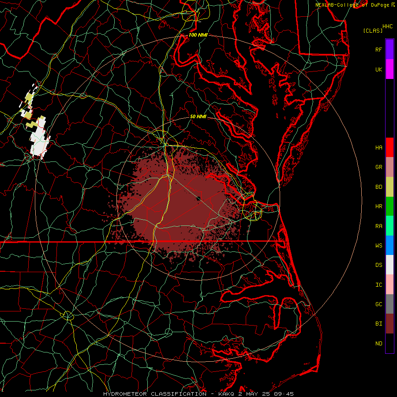397x397 pixels.
Task: Click the WS blue legend swatch
Action: 390,245
